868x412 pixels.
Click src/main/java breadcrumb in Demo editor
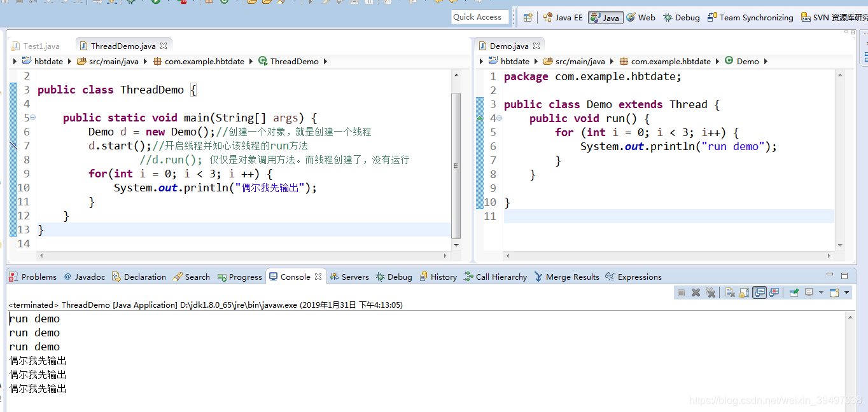[574, 62]
